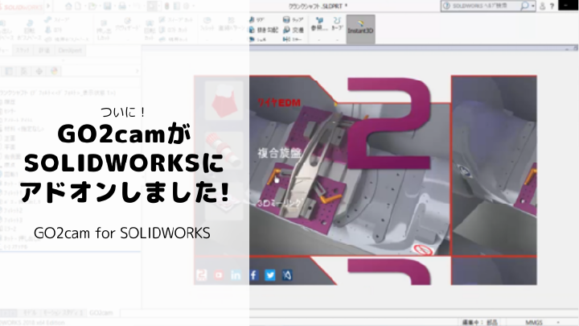Image resolution: width=579 pixels, height=326 pixels.
Task: Click the 3Dミーリング label on the splash
Action: 279,203
